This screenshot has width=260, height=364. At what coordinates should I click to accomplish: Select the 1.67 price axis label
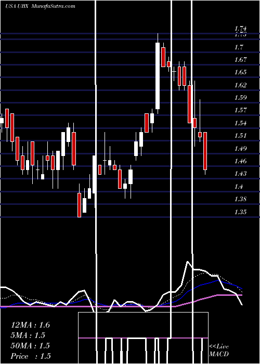[240, 60]
